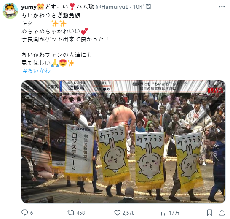Open the hamster profile avatar
Image resolution: width=230 pixels, height=219 pixels.
[10, 11]
